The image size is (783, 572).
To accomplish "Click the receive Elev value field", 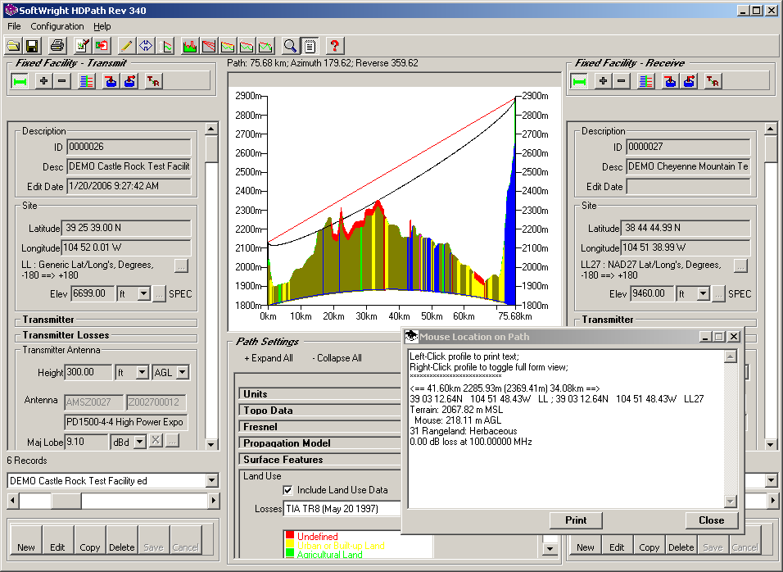I will tap(651, 293).
